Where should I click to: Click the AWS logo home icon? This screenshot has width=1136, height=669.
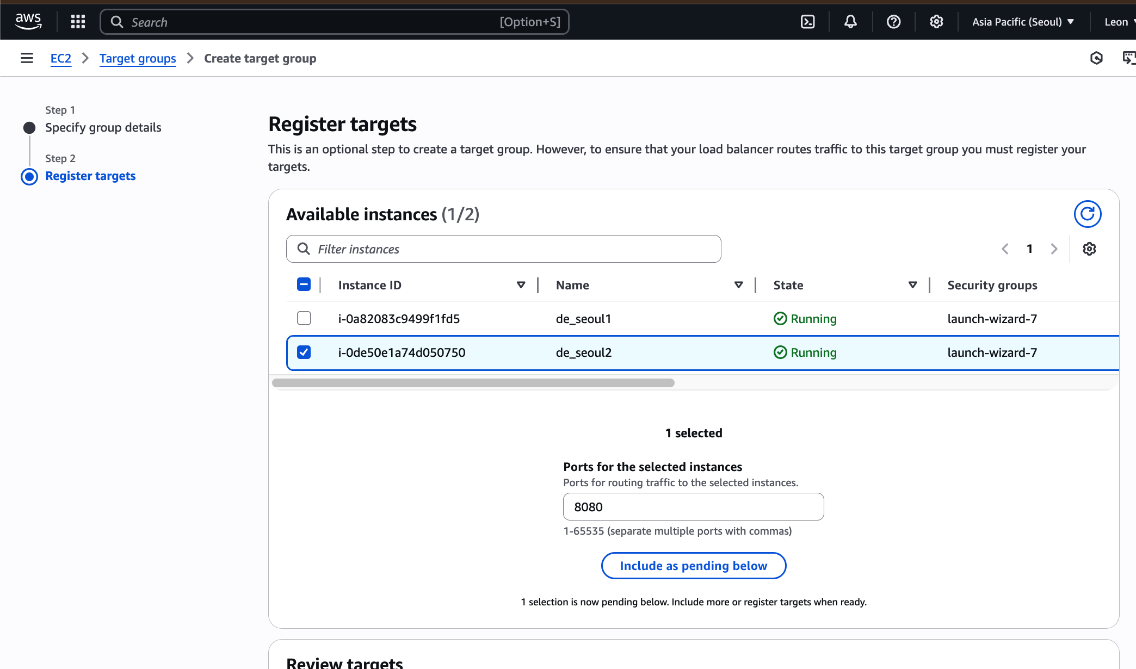pyautogui.click(x=28, y=22)
